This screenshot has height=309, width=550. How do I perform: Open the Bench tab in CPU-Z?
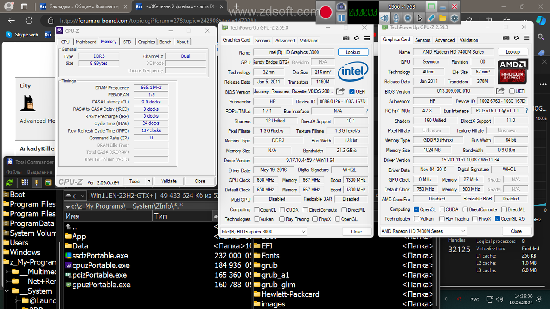(165, 42)
